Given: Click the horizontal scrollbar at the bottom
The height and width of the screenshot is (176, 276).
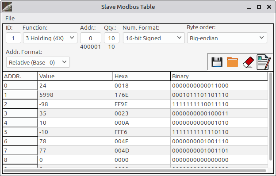Looking at the screenshot, I should point(134,171).
